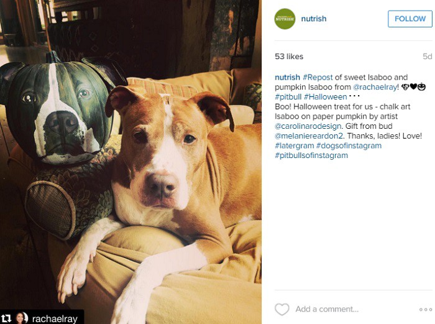Screen dimensions: 435x324
Task: Click the #pitbullsofinstagram hashtag
Action: point(311,155)
